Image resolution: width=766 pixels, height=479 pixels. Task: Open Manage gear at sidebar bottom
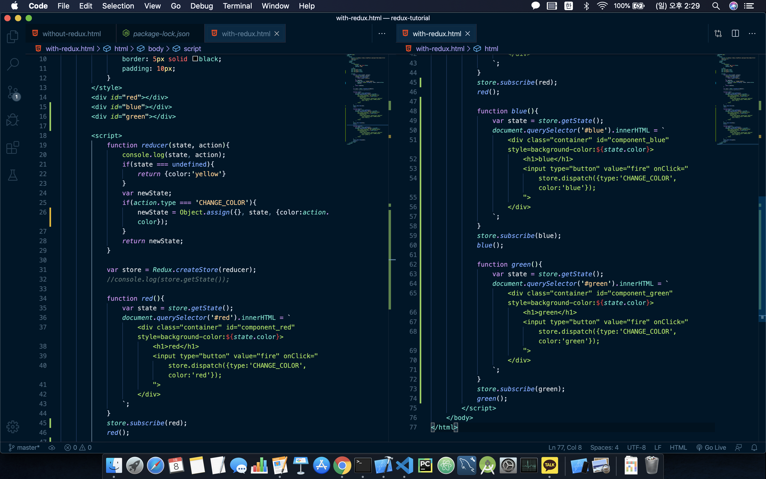click(x=13, y=427)
